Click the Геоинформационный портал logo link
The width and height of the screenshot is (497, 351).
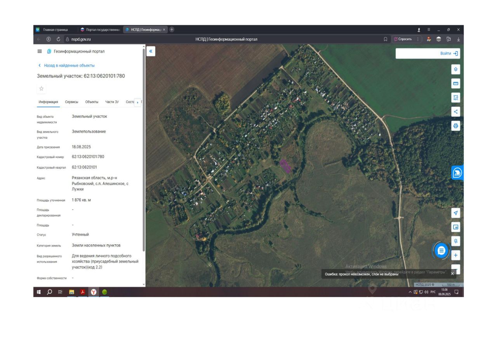(x=76, y=51)
